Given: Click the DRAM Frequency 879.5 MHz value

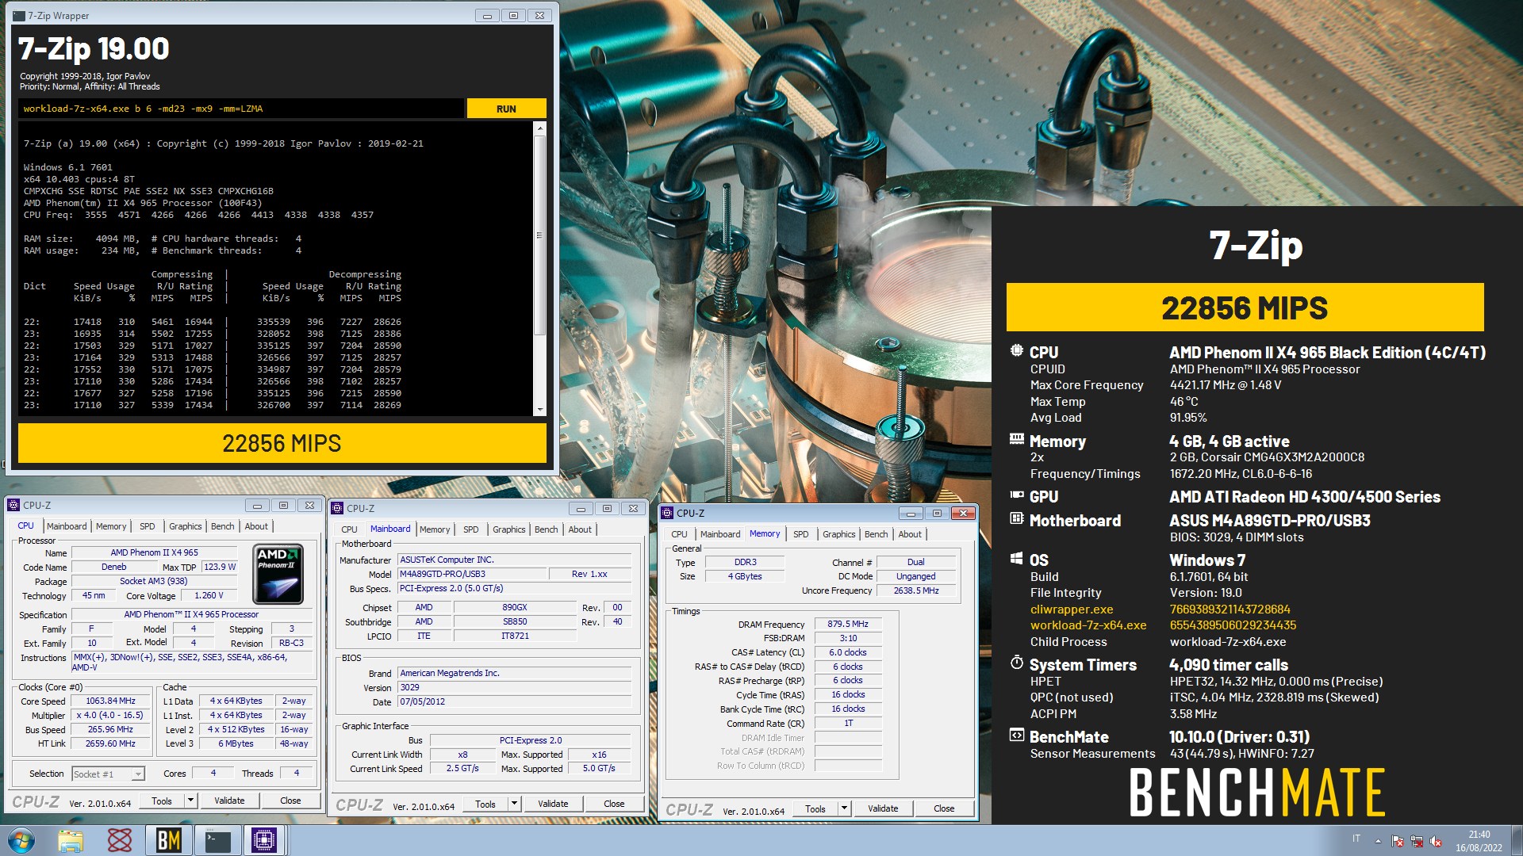Looking at the screenshot, I should click(848, 624).
